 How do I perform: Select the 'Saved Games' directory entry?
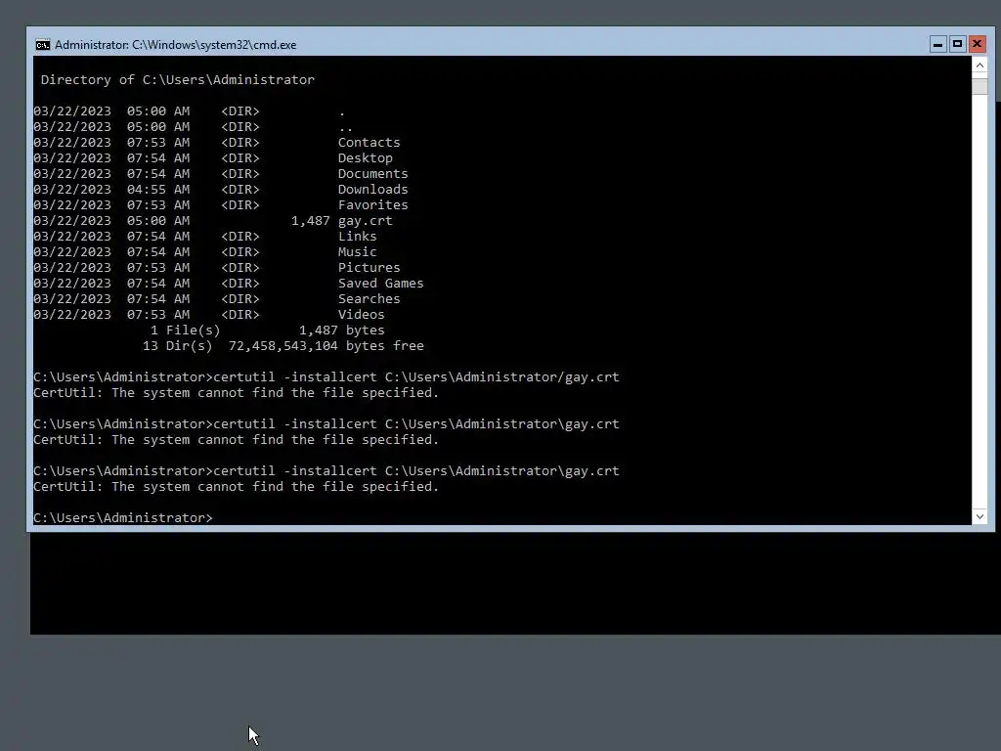(x=380, y=283)
